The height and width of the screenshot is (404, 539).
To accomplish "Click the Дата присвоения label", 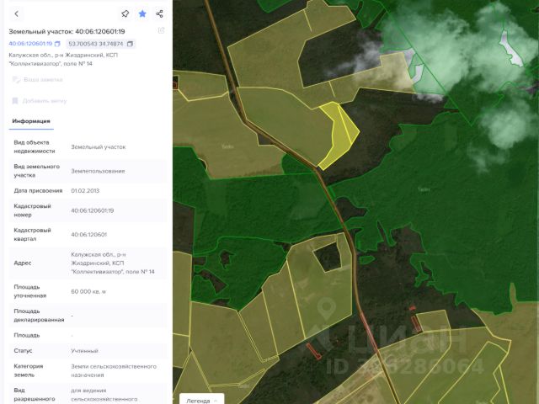I will tap(38, 191).
